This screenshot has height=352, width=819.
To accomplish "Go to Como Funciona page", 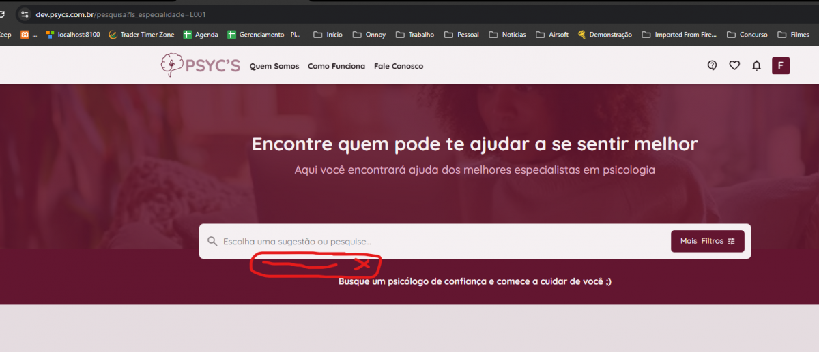I will point(336,66).
